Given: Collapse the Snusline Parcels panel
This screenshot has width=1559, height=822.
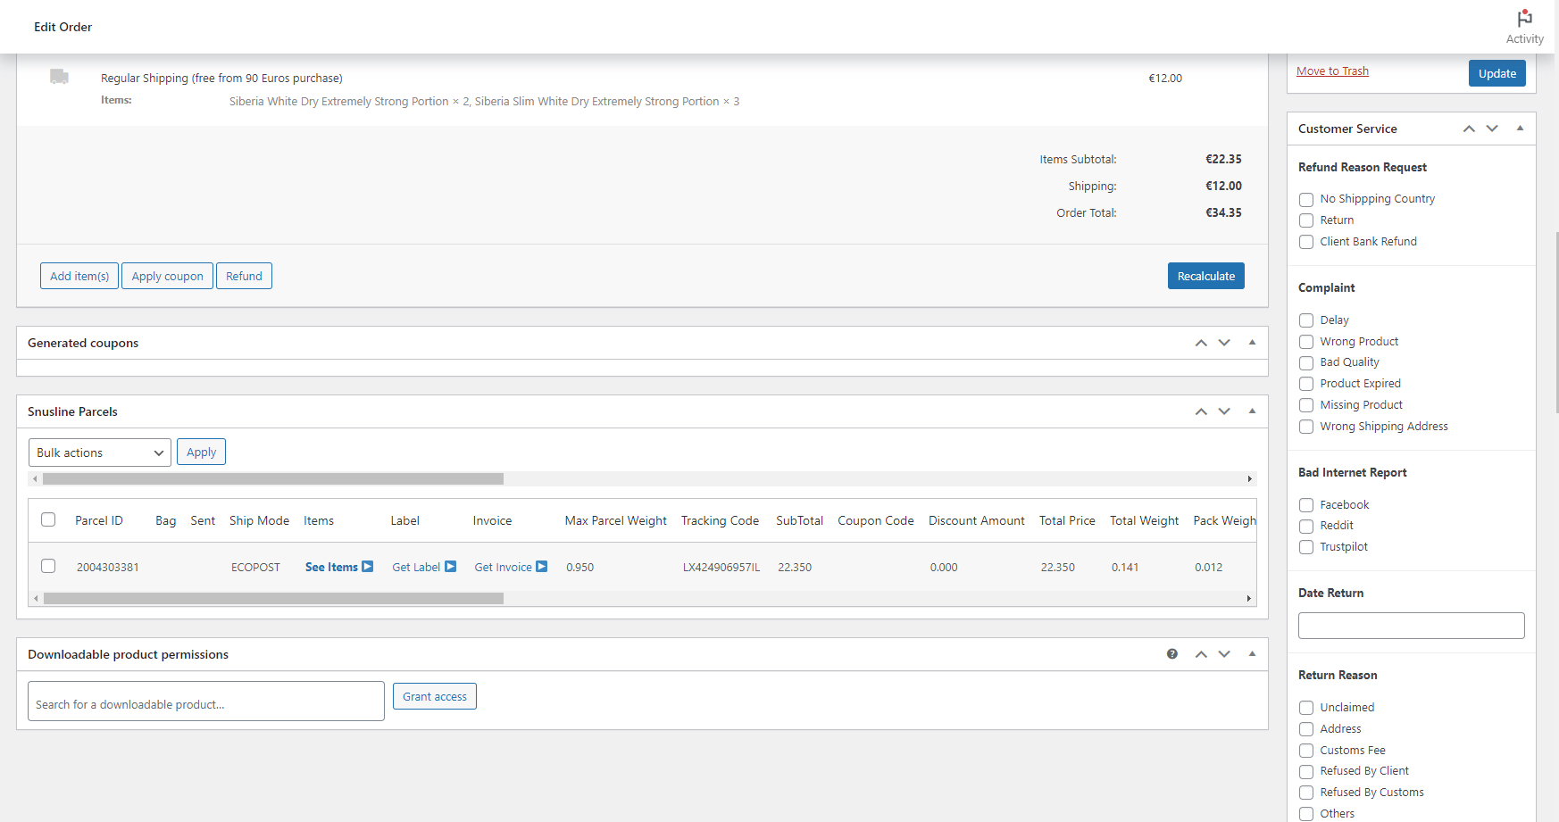Looking at the screenshot, I should click(1252, 411).
